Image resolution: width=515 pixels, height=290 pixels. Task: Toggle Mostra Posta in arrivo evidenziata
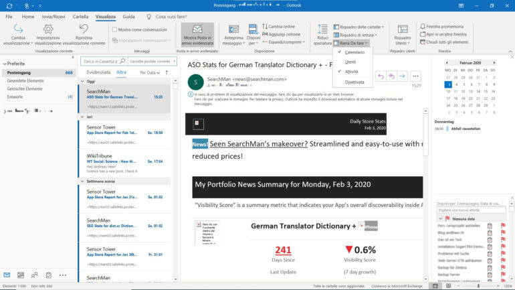[x=197, y=35]
